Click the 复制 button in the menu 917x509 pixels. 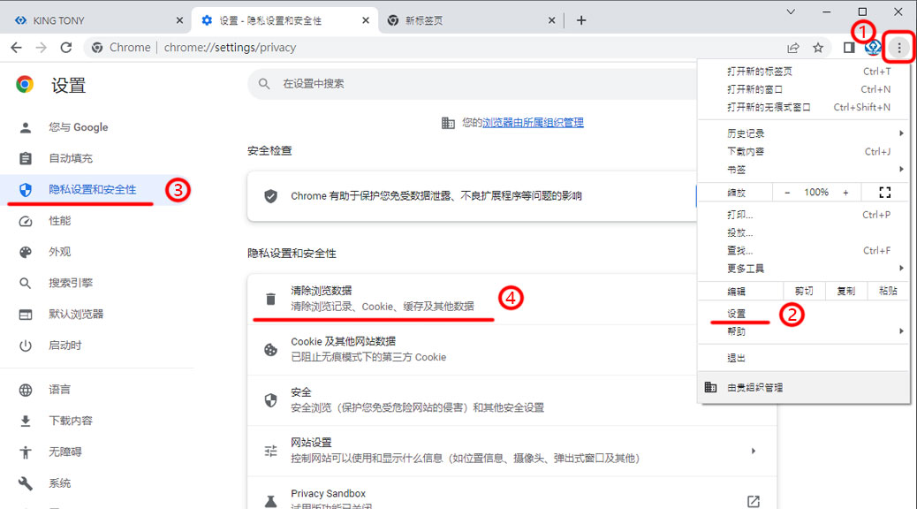[x=845, y=291]
